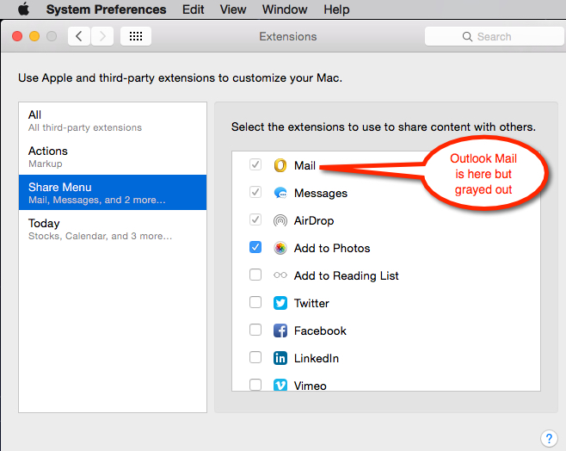566x451 pixels.
Task: Enable the LinkedIn checkbox
Action: (x=255, y=357)
